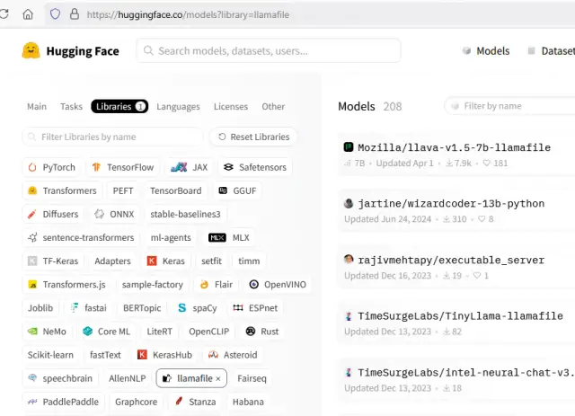The width and height of the screenshot is (575, 416).
Task: Click the Hugging Face emoji logo
Action: point(31,50)
